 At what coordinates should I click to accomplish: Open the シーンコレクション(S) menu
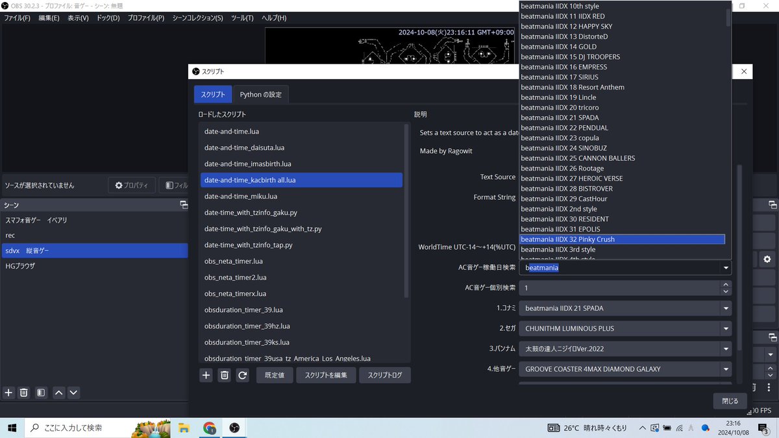point(197,18)
